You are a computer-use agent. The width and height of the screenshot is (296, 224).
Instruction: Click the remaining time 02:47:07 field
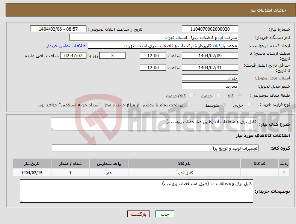(x=73, y=55)
